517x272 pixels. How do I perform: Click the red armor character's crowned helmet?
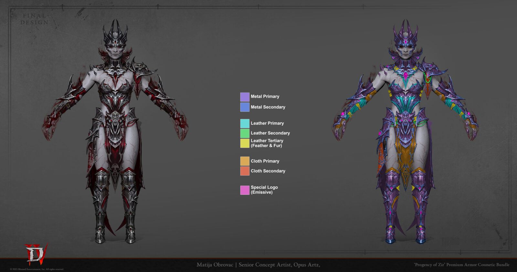115,35
